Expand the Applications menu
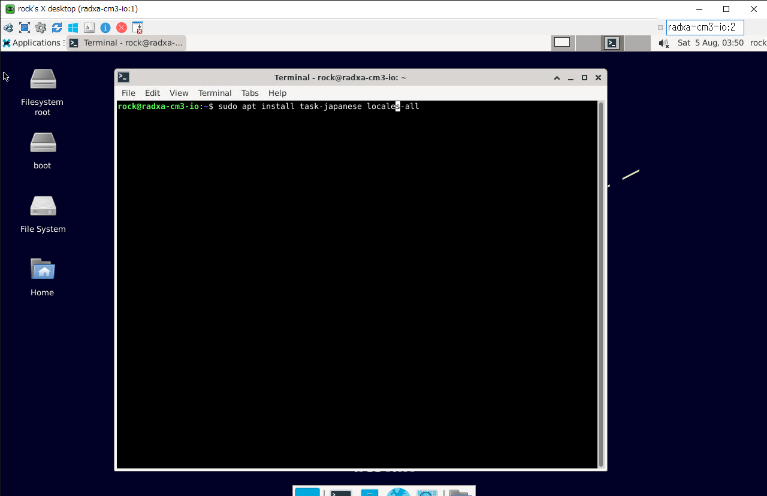 (x=32, y=43)
